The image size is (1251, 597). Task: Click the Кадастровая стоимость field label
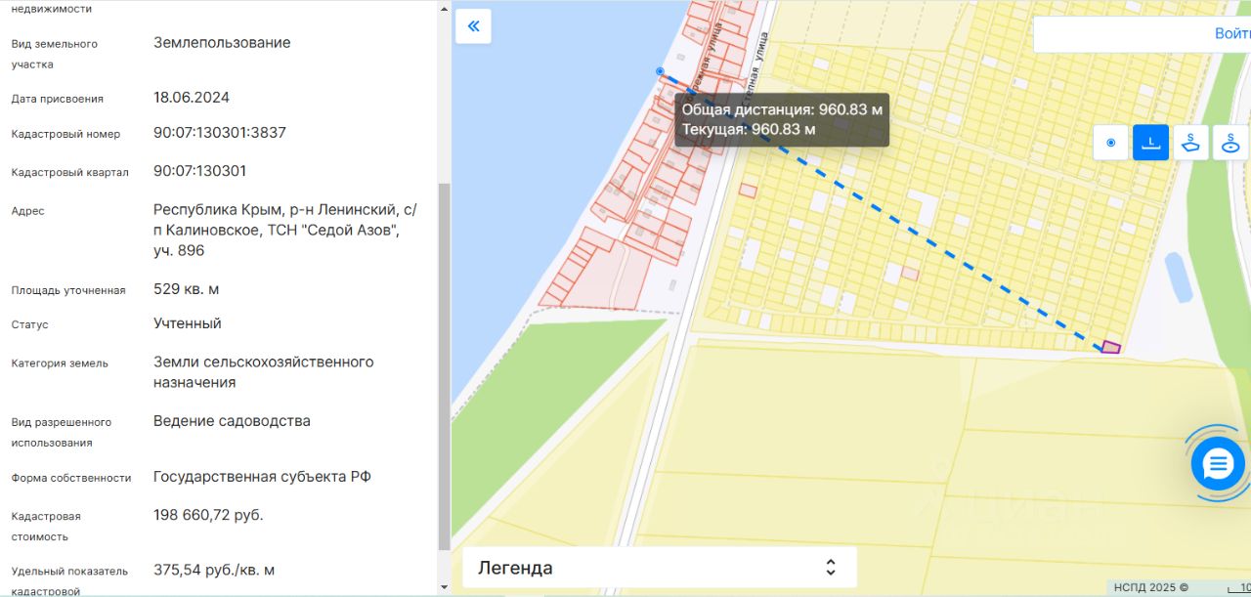click(46, 527)
